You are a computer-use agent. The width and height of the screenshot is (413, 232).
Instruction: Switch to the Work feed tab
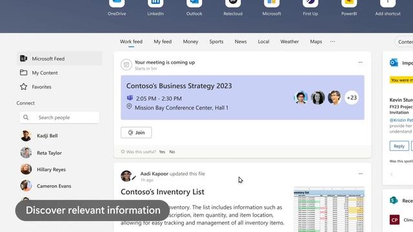click(131, 41)
